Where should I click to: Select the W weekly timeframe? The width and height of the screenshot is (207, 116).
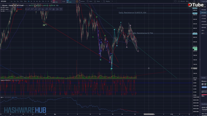[48, 1]
